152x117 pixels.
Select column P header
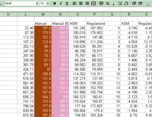(95, 14)
